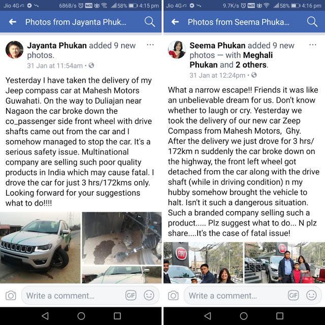Viewport: 325px width, 325px height.
Task: Open GIF picker in left comment box
Action: pyautogui.click(x=131, y=295)
